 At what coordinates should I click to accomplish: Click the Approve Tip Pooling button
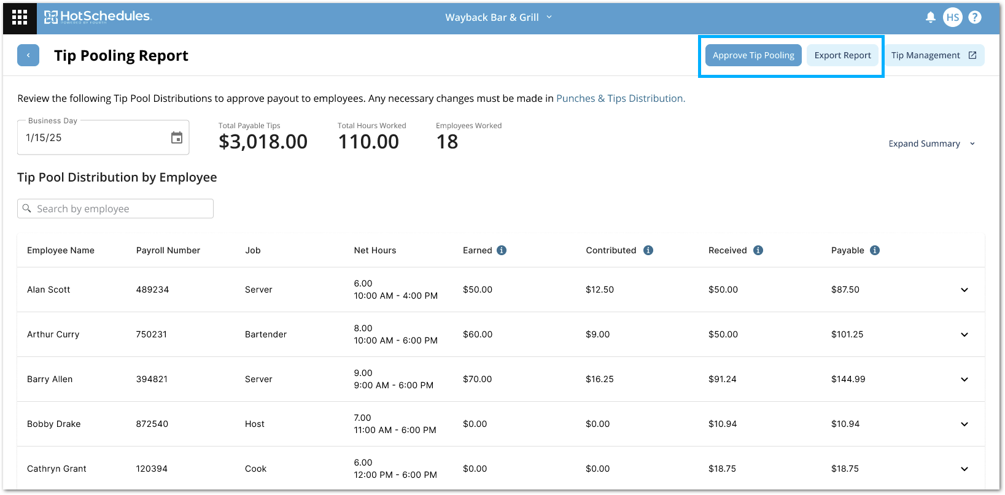click(753, 55)
